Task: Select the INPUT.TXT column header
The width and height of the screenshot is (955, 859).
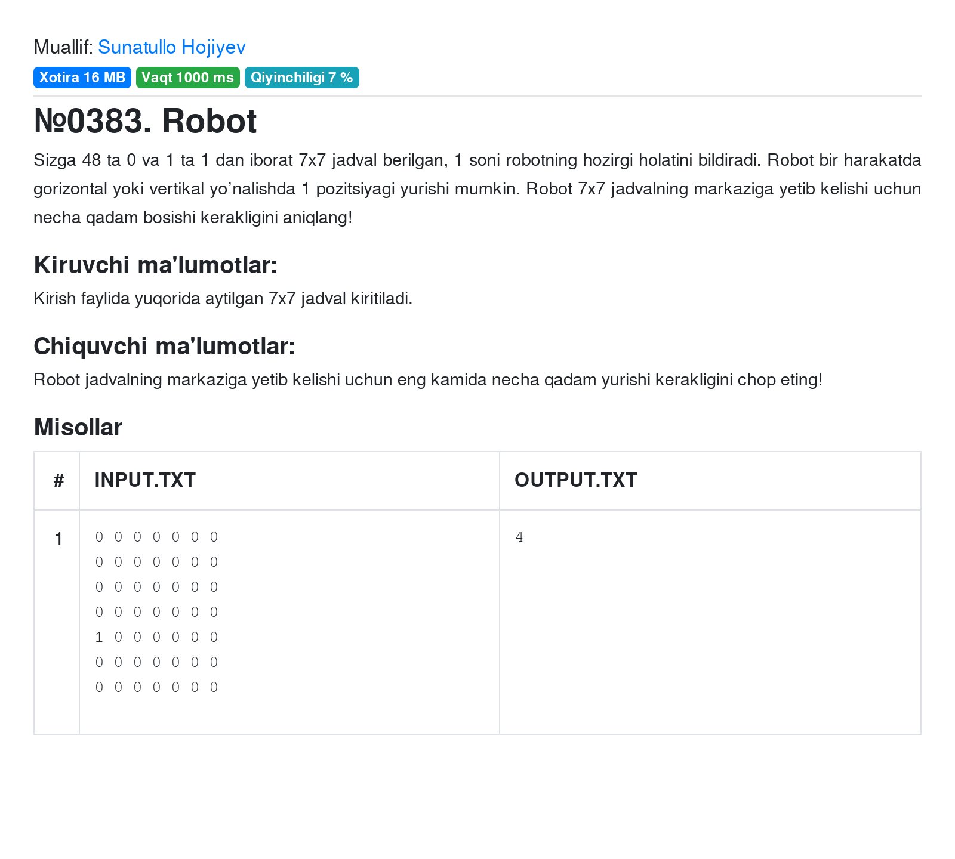Action: (145, 480)
